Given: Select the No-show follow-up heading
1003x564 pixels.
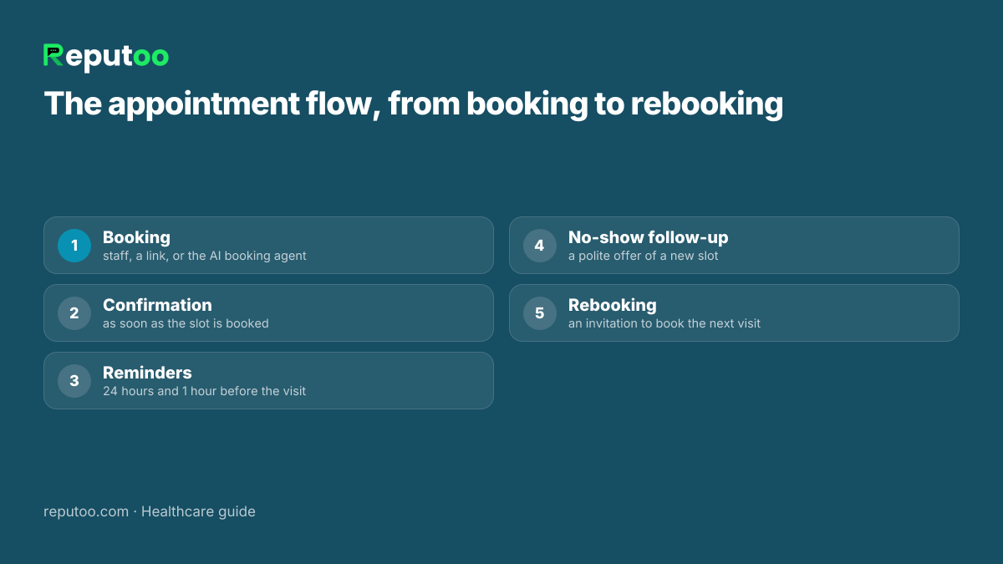Looking at the screenshot, I should point(648,237).
